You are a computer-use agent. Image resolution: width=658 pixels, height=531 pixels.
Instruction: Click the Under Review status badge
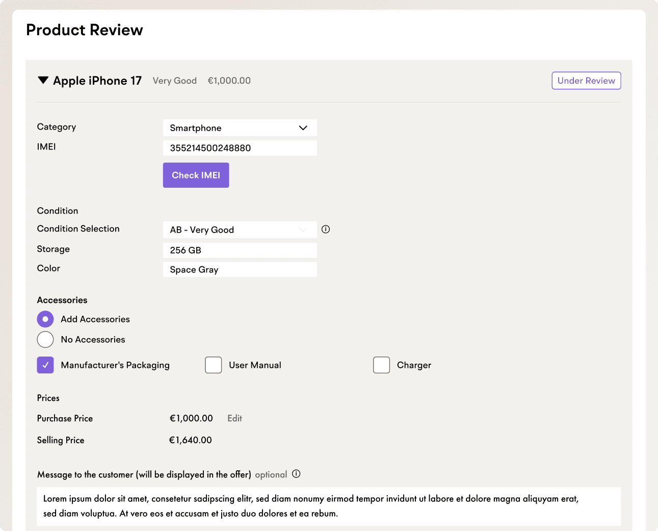[586, 81]
